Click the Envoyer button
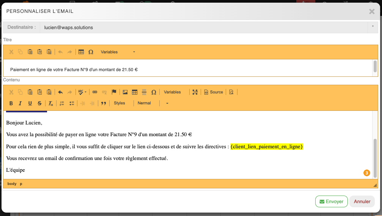Screen dimensions: 382x216 [331, 202]
